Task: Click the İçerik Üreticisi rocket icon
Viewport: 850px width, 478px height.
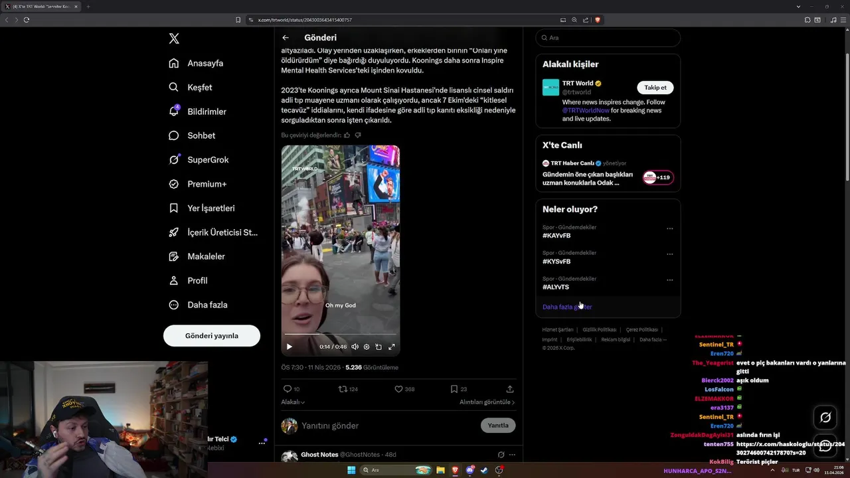Action: point(174,232)
